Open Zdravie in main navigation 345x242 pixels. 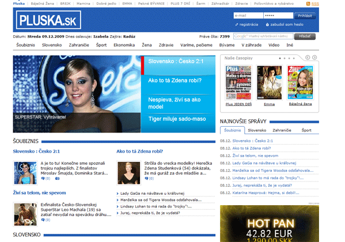pyautogui.click(x=166, y=45)
